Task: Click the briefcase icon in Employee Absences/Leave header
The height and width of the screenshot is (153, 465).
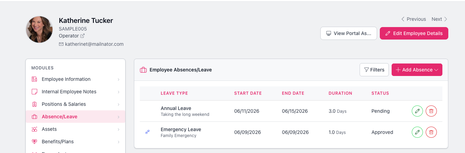Action: click(143, 70)
